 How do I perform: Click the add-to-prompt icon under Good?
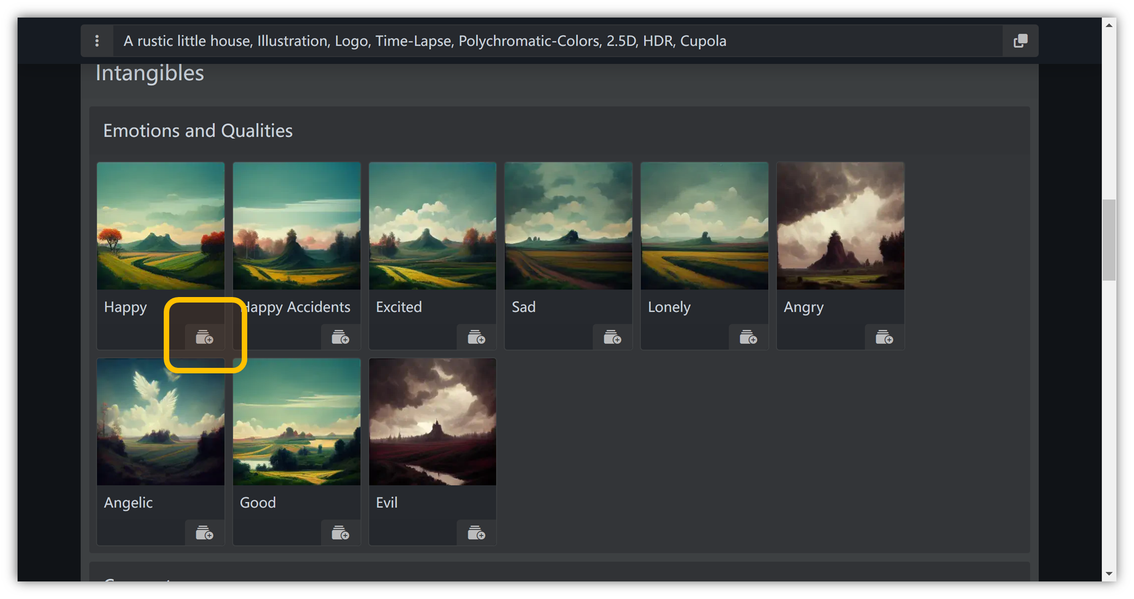(x=341, y=533)
